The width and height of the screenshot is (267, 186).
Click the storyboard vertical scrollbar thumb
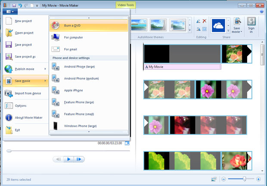coord(262,55)
